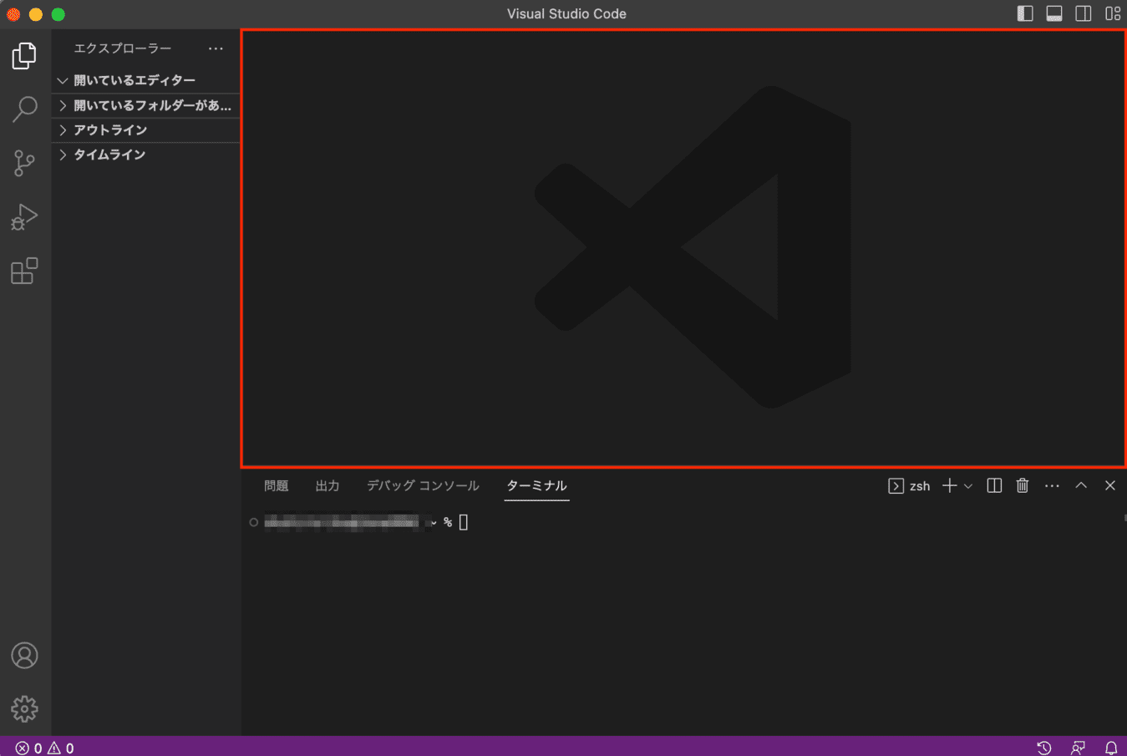Create a new terminal with plus icon
The width and height of the screenshot is (1127, 756).
click(x=950, y=485)
